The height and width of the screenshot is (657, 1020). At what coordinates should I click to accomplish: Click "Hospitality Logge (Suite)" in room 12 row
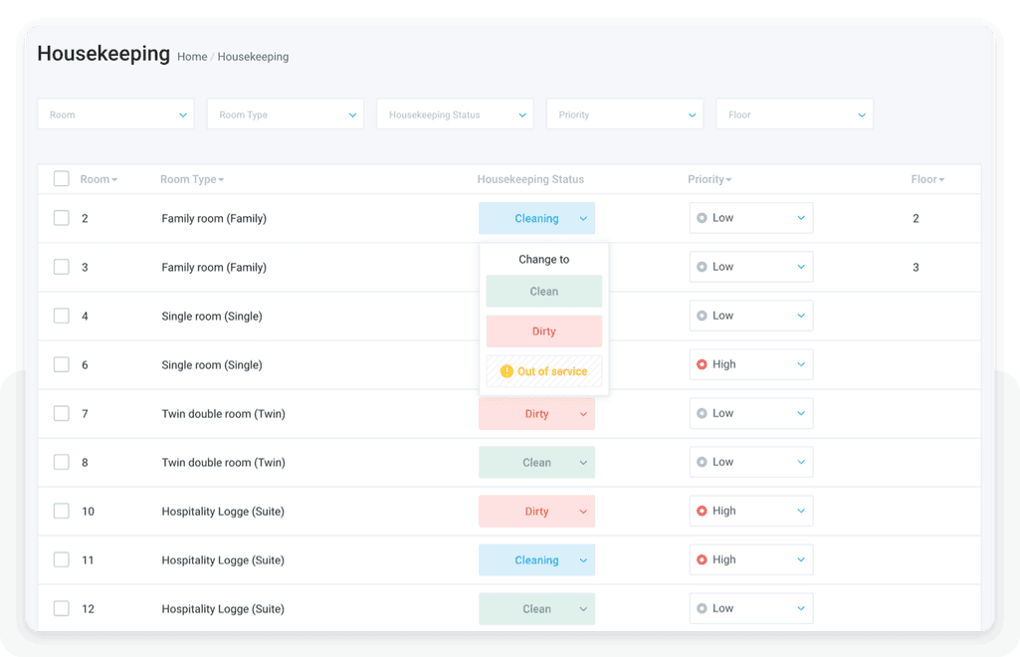tap(223, 609)
